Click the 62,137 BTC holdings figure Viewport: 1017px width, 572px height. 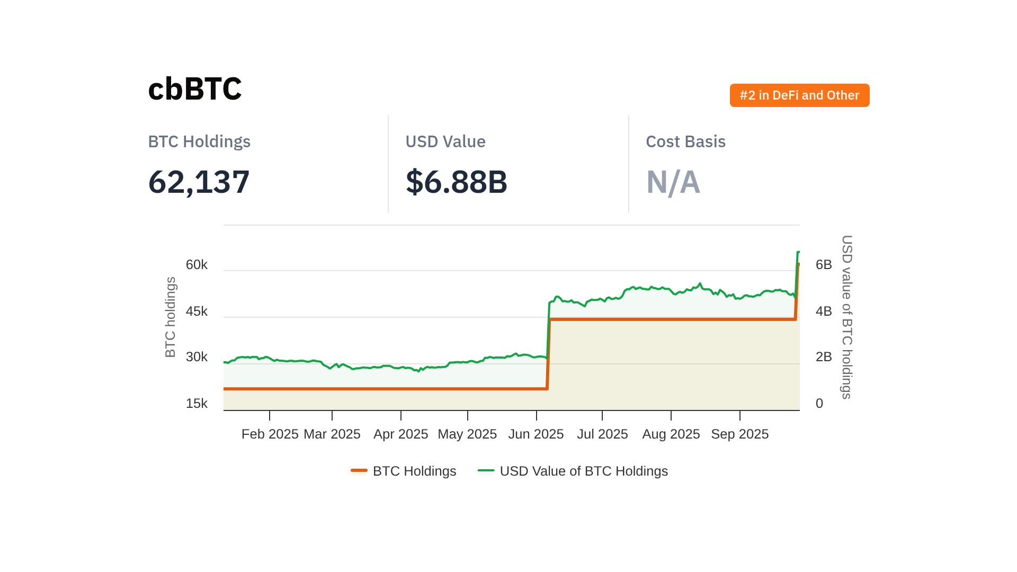click(x=199, y=182)
